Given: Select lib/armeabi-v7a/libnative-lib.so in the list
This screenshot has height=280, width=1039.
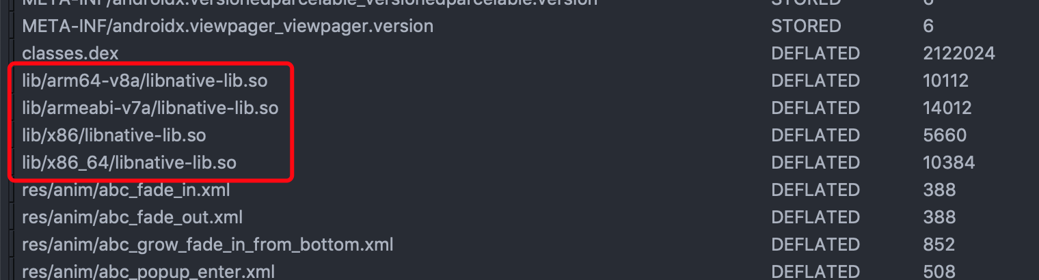Looking at the screenshot, I should (x=150, y=108).
